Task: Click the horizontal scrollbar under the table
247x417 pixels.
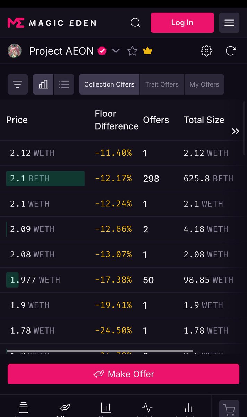Action: 100,351
